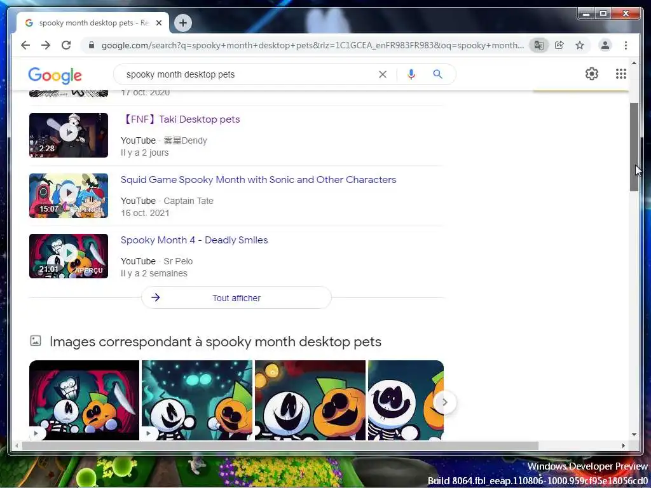The height and width of the screenshot is (488, 651).
Task: Submit the search with the magnifier
Action: pos(437,74)
